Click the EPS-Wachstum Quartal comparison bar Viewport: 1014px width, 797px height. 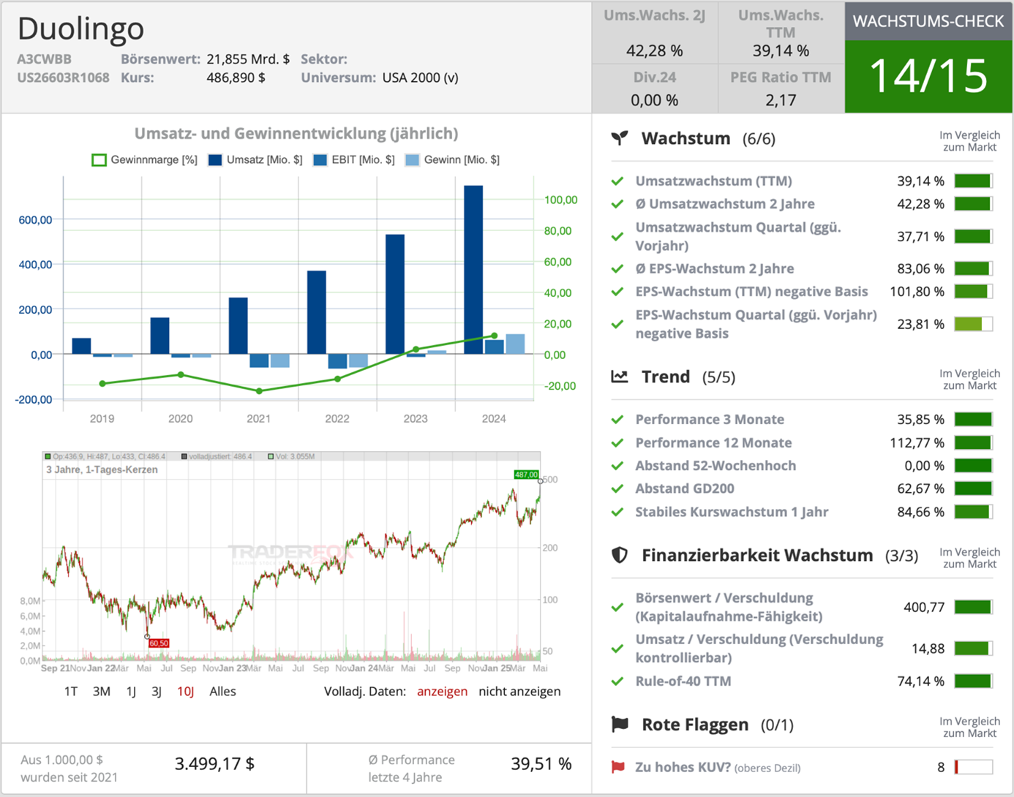[x=973, y=324]
